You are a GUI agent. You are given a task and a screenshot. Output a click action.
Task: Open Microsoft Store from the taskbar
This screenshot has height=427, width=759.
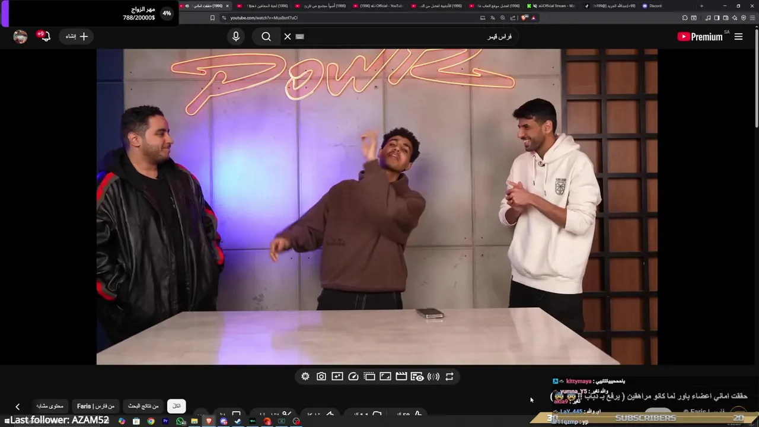136,421
